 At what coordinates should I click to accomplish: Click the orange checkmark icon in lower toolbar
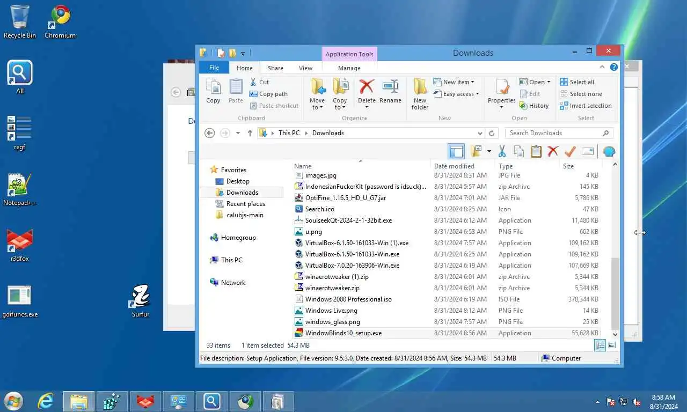pyautogui.click(x=570, y=151)
